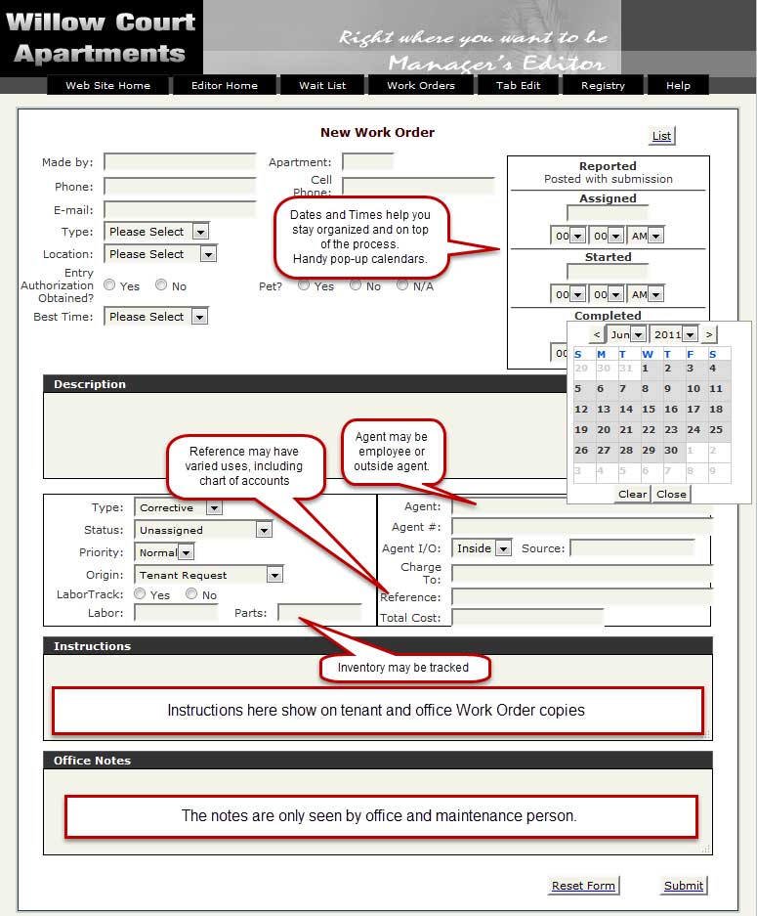Select No for Pet
The width and height of the screenshot is (757, 916).
point(356,285)
